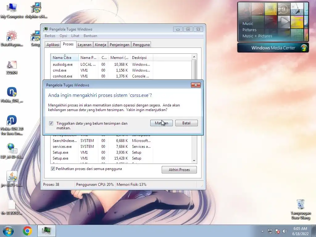Viewport: 316px width, 237px height.
Task: Switch to the Aplikasi tab
Action: pyautogui.click(x=53, y=45)
